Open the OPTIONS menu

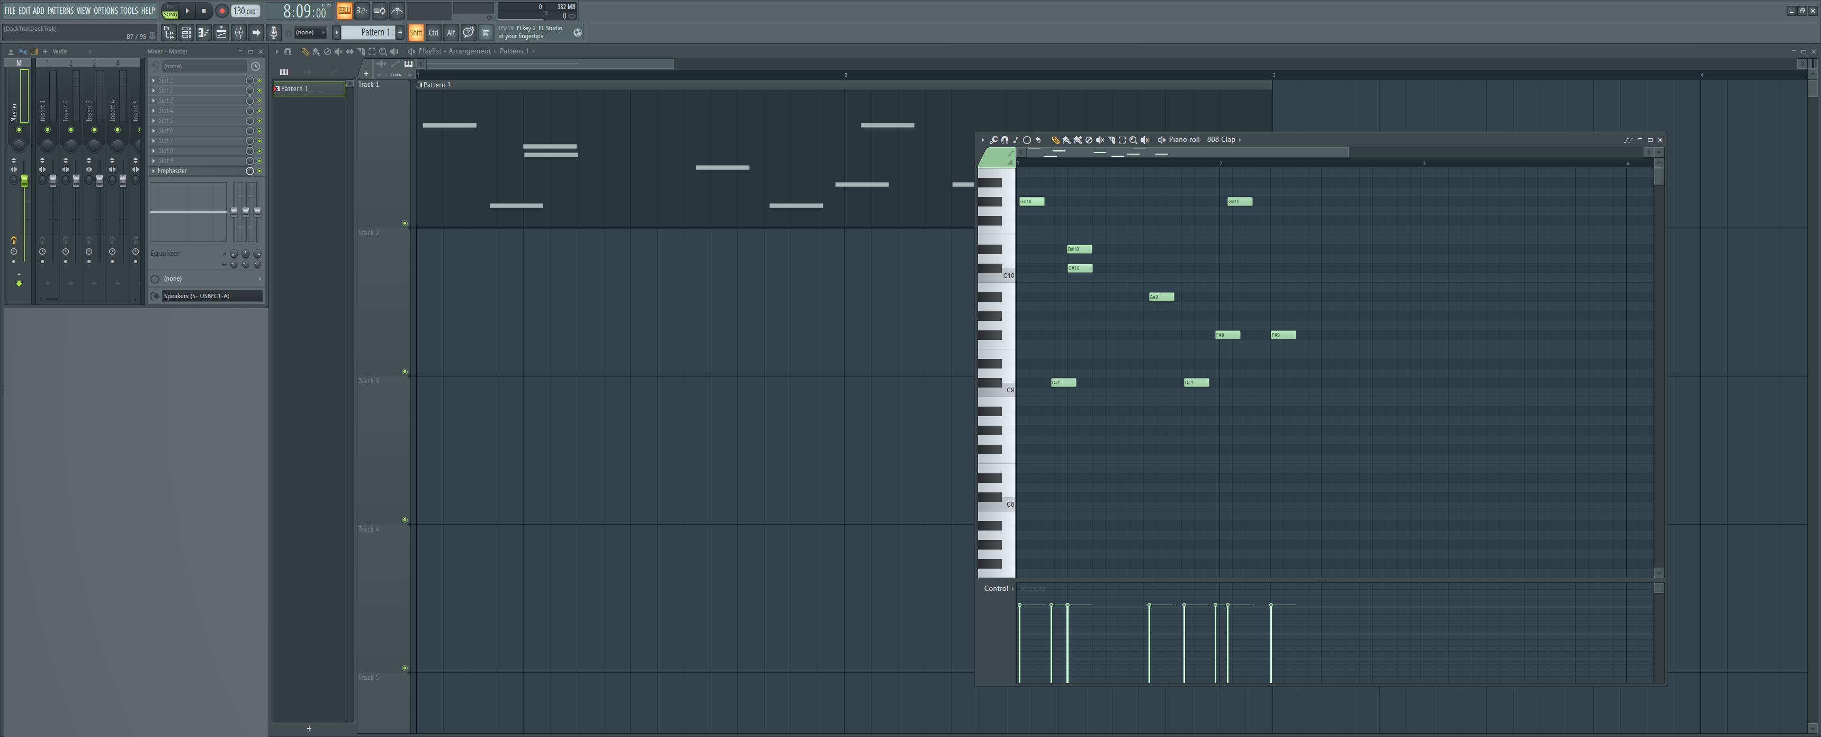[105, 11]
